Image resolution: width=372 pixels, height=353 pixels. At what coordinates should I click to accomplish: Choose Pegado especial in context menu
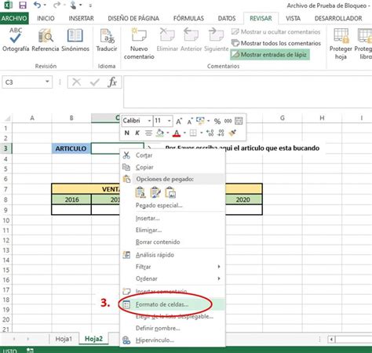(x=173, y=206)
